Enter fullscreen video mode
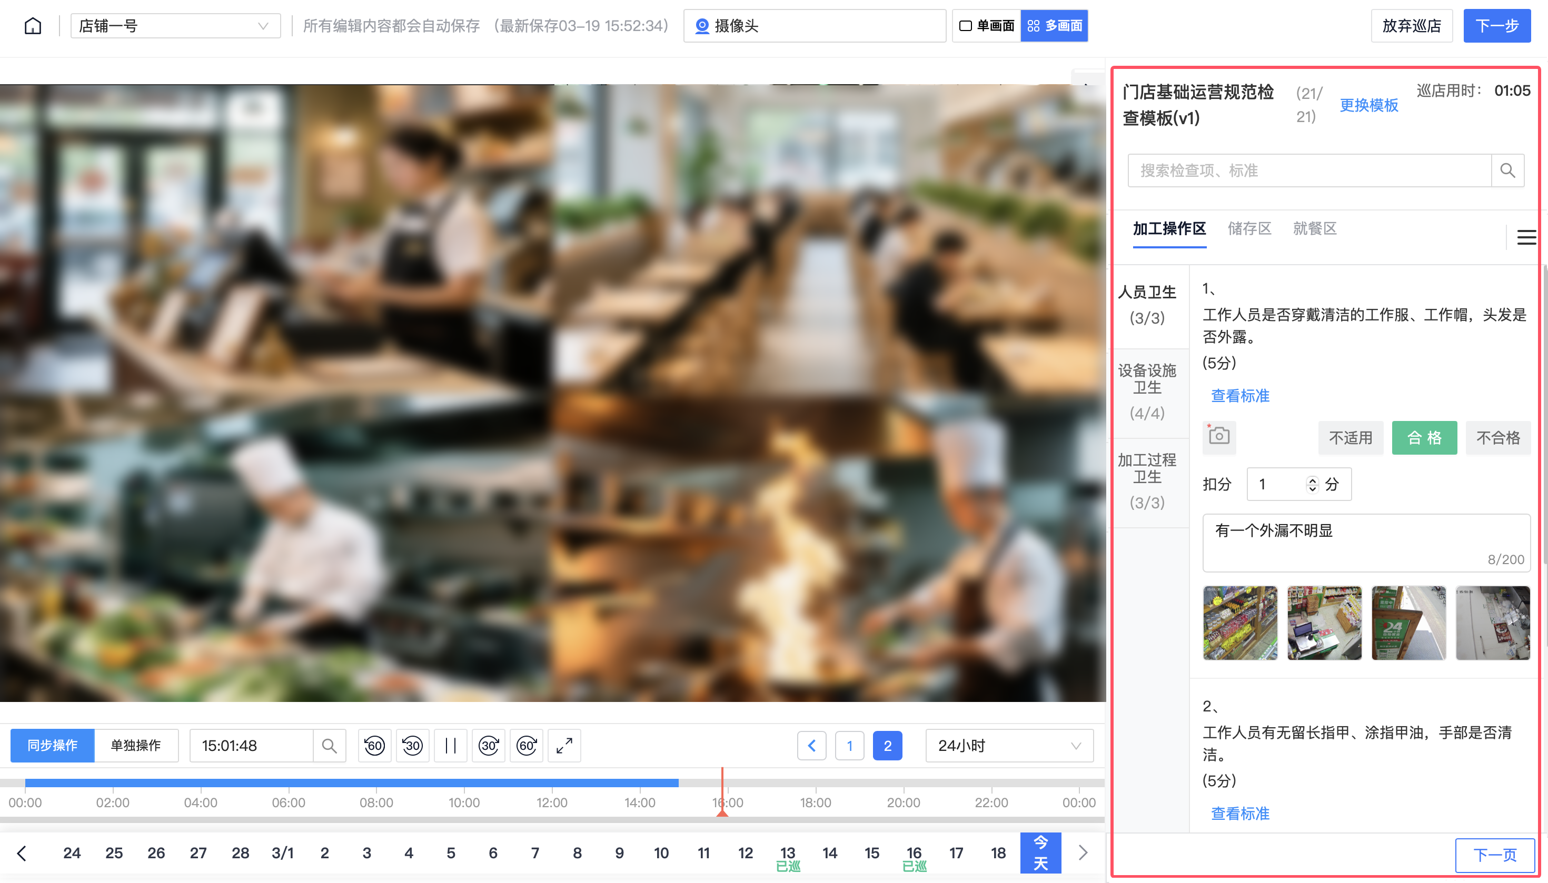This screenshot has height=883, width=1548. [564, 745]
